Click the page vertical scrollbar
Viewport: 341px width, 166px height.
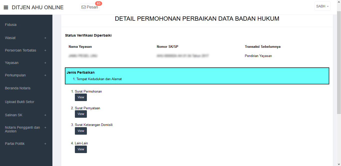[x=339, y=62]
